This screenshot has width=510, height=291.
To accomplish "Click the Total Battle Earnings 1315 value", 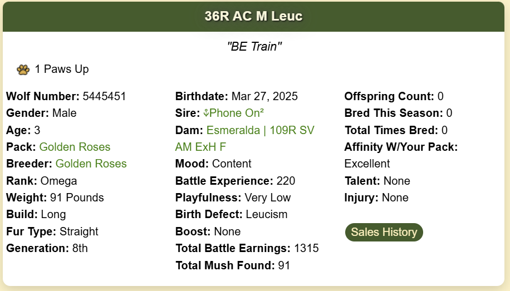I will 306,248.
